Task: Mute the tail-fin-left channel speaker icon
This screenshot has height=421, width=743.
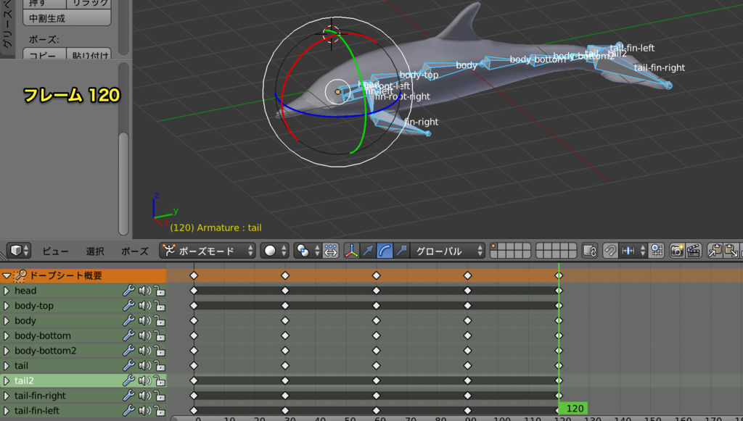Action: [x=144, y=411]
